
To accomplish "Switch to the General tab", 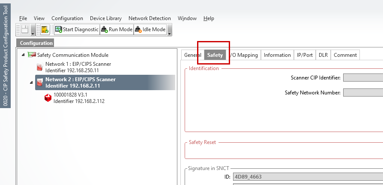I will pos(192,55).
